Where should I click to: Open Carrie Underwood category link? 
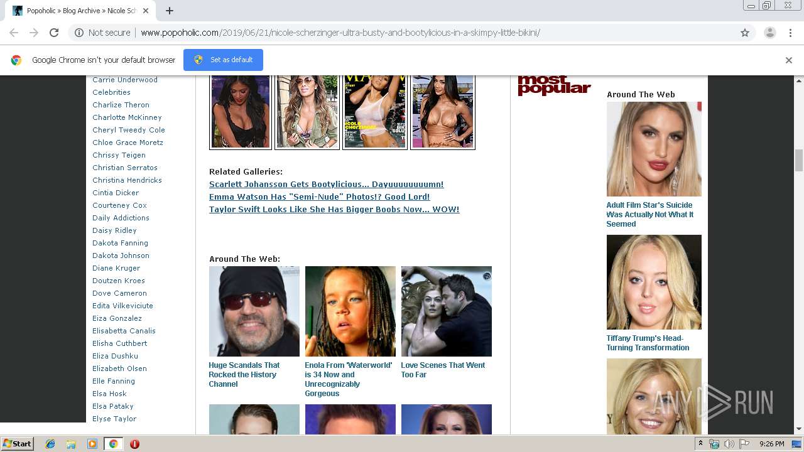125,80
